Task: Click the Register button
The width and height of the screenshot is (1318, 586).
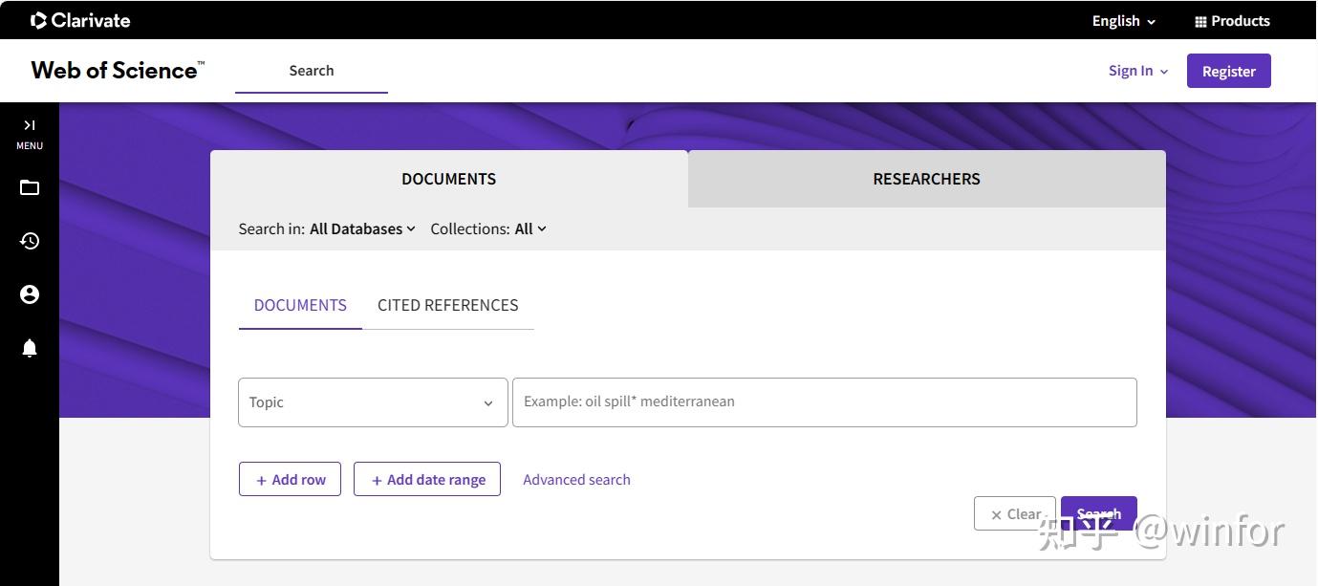Action: [1228, 71]
